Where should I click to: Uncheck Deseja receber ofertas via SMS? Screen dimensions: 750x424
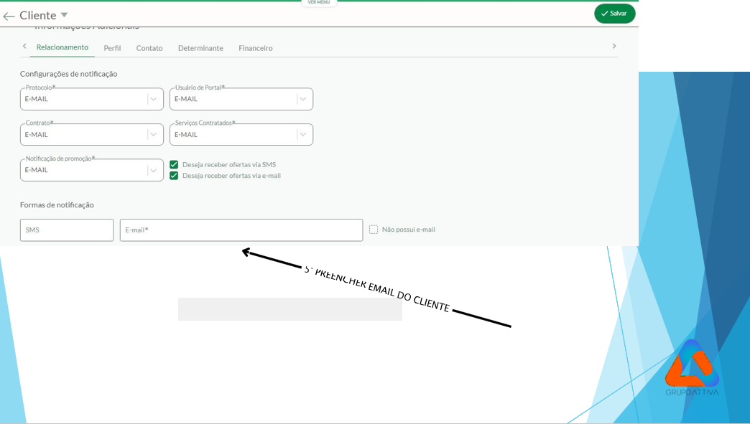(174, 164)
